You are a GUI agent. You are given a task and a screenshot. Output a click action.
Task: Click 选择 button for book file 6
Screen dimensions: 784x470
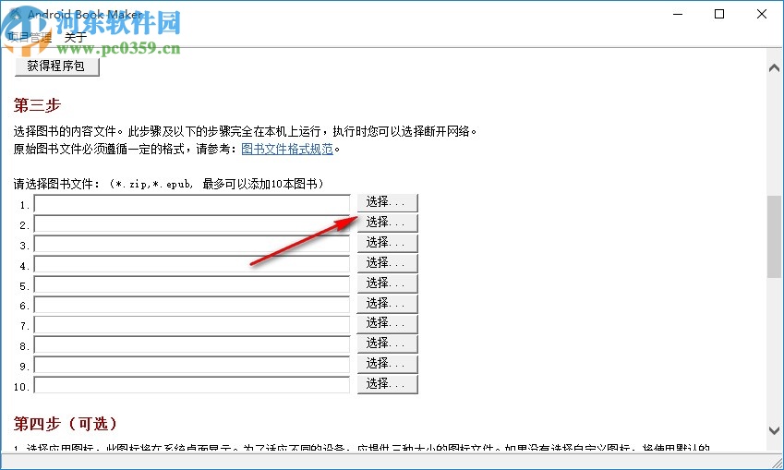[387, 304]
